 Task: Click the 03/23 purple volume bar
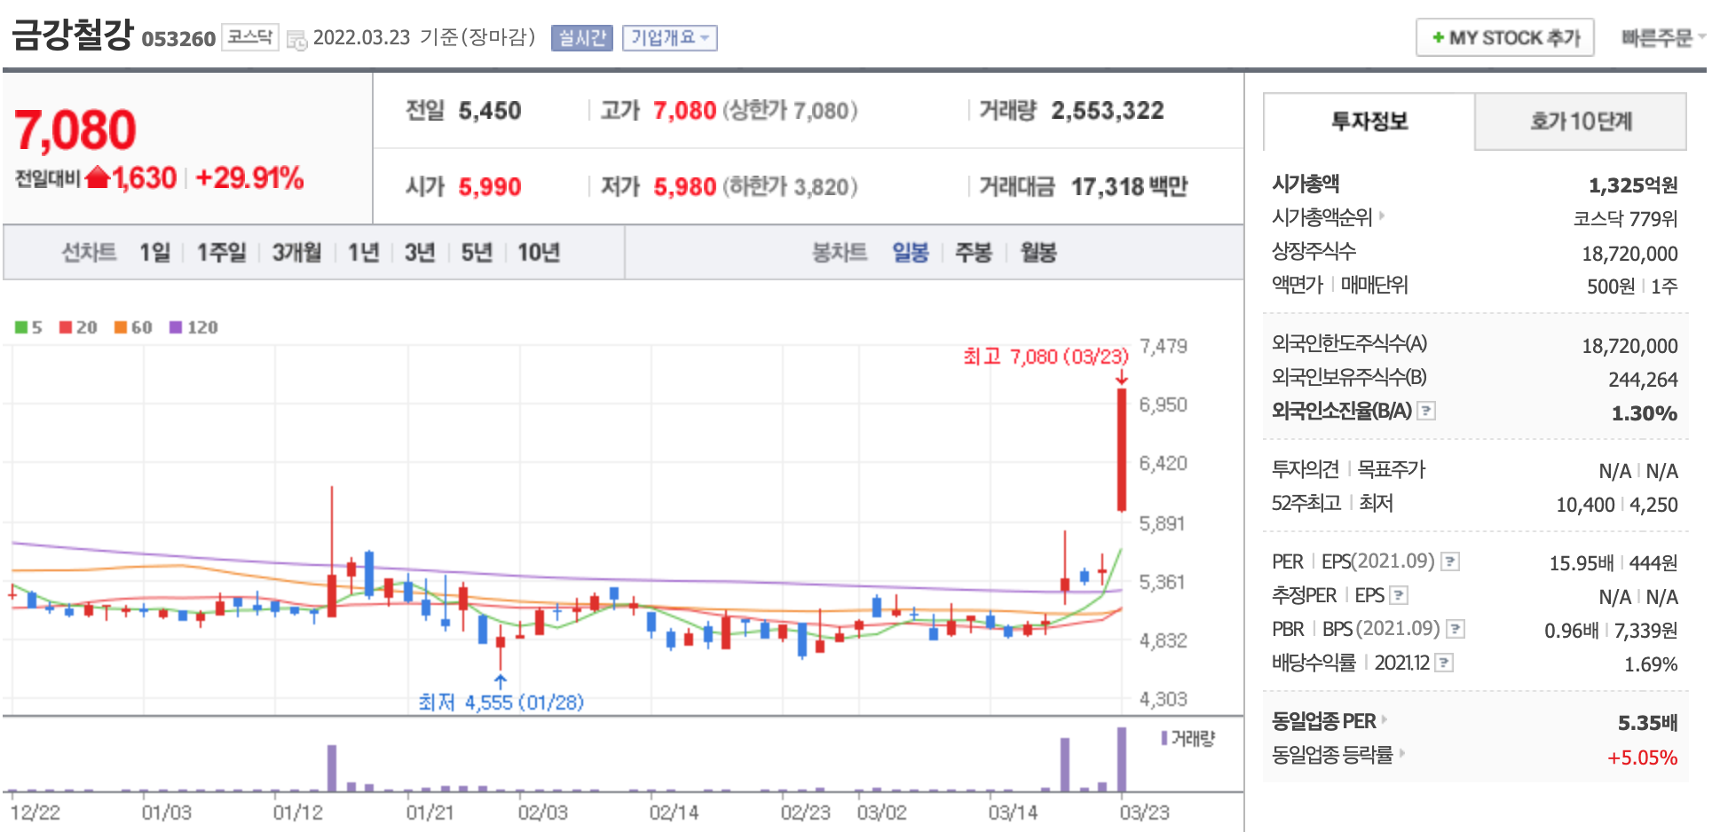(x=1122, y=759)
